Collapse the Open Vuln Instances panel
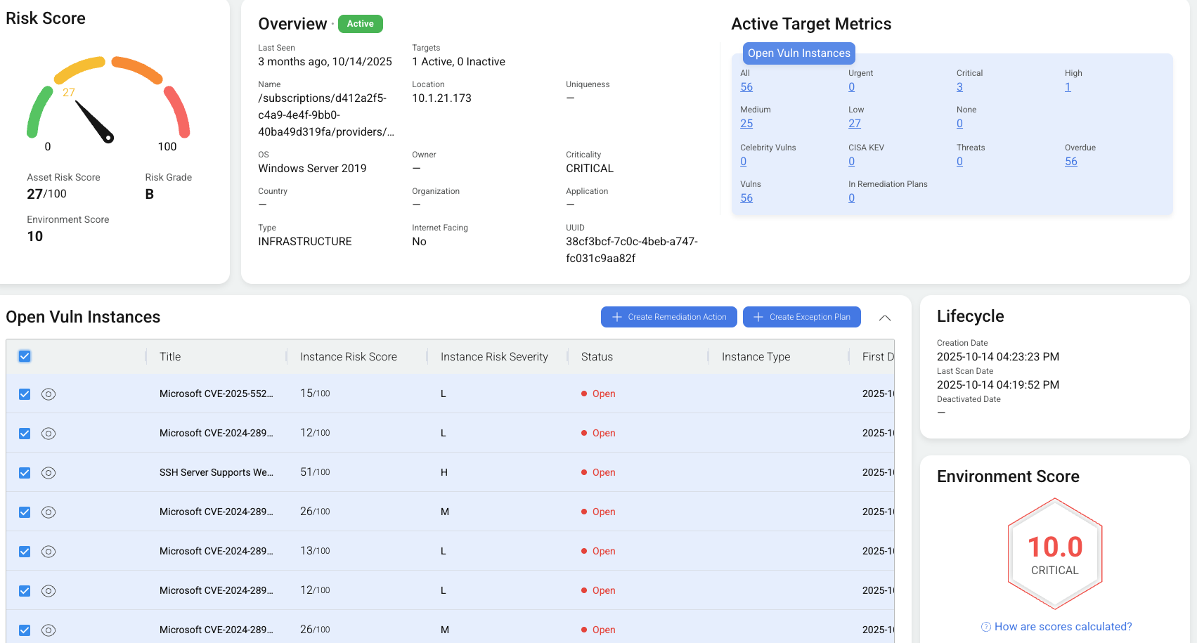 [885, 318]
